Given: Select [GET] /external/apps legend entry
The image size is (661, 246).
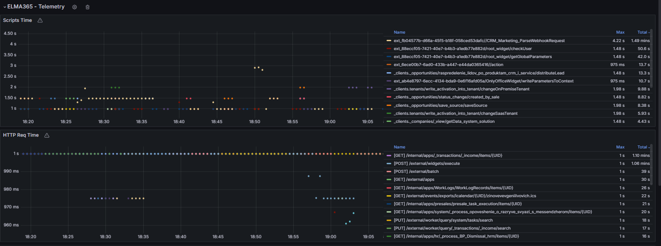Looking at the screenshot, I should 414,180.
